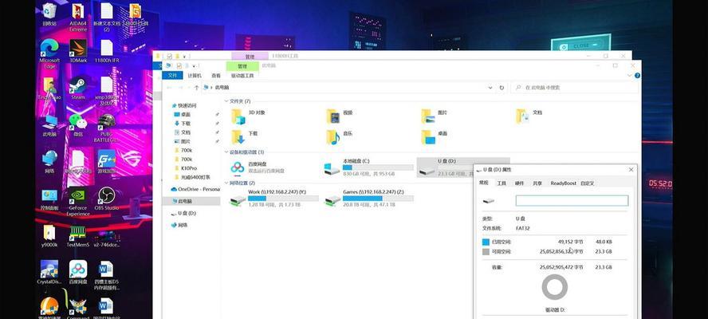The height and width of the screenshot is (319, 708).
Task: Switch to the ReadyBoost properties tab
Action: tap(563, 183)
